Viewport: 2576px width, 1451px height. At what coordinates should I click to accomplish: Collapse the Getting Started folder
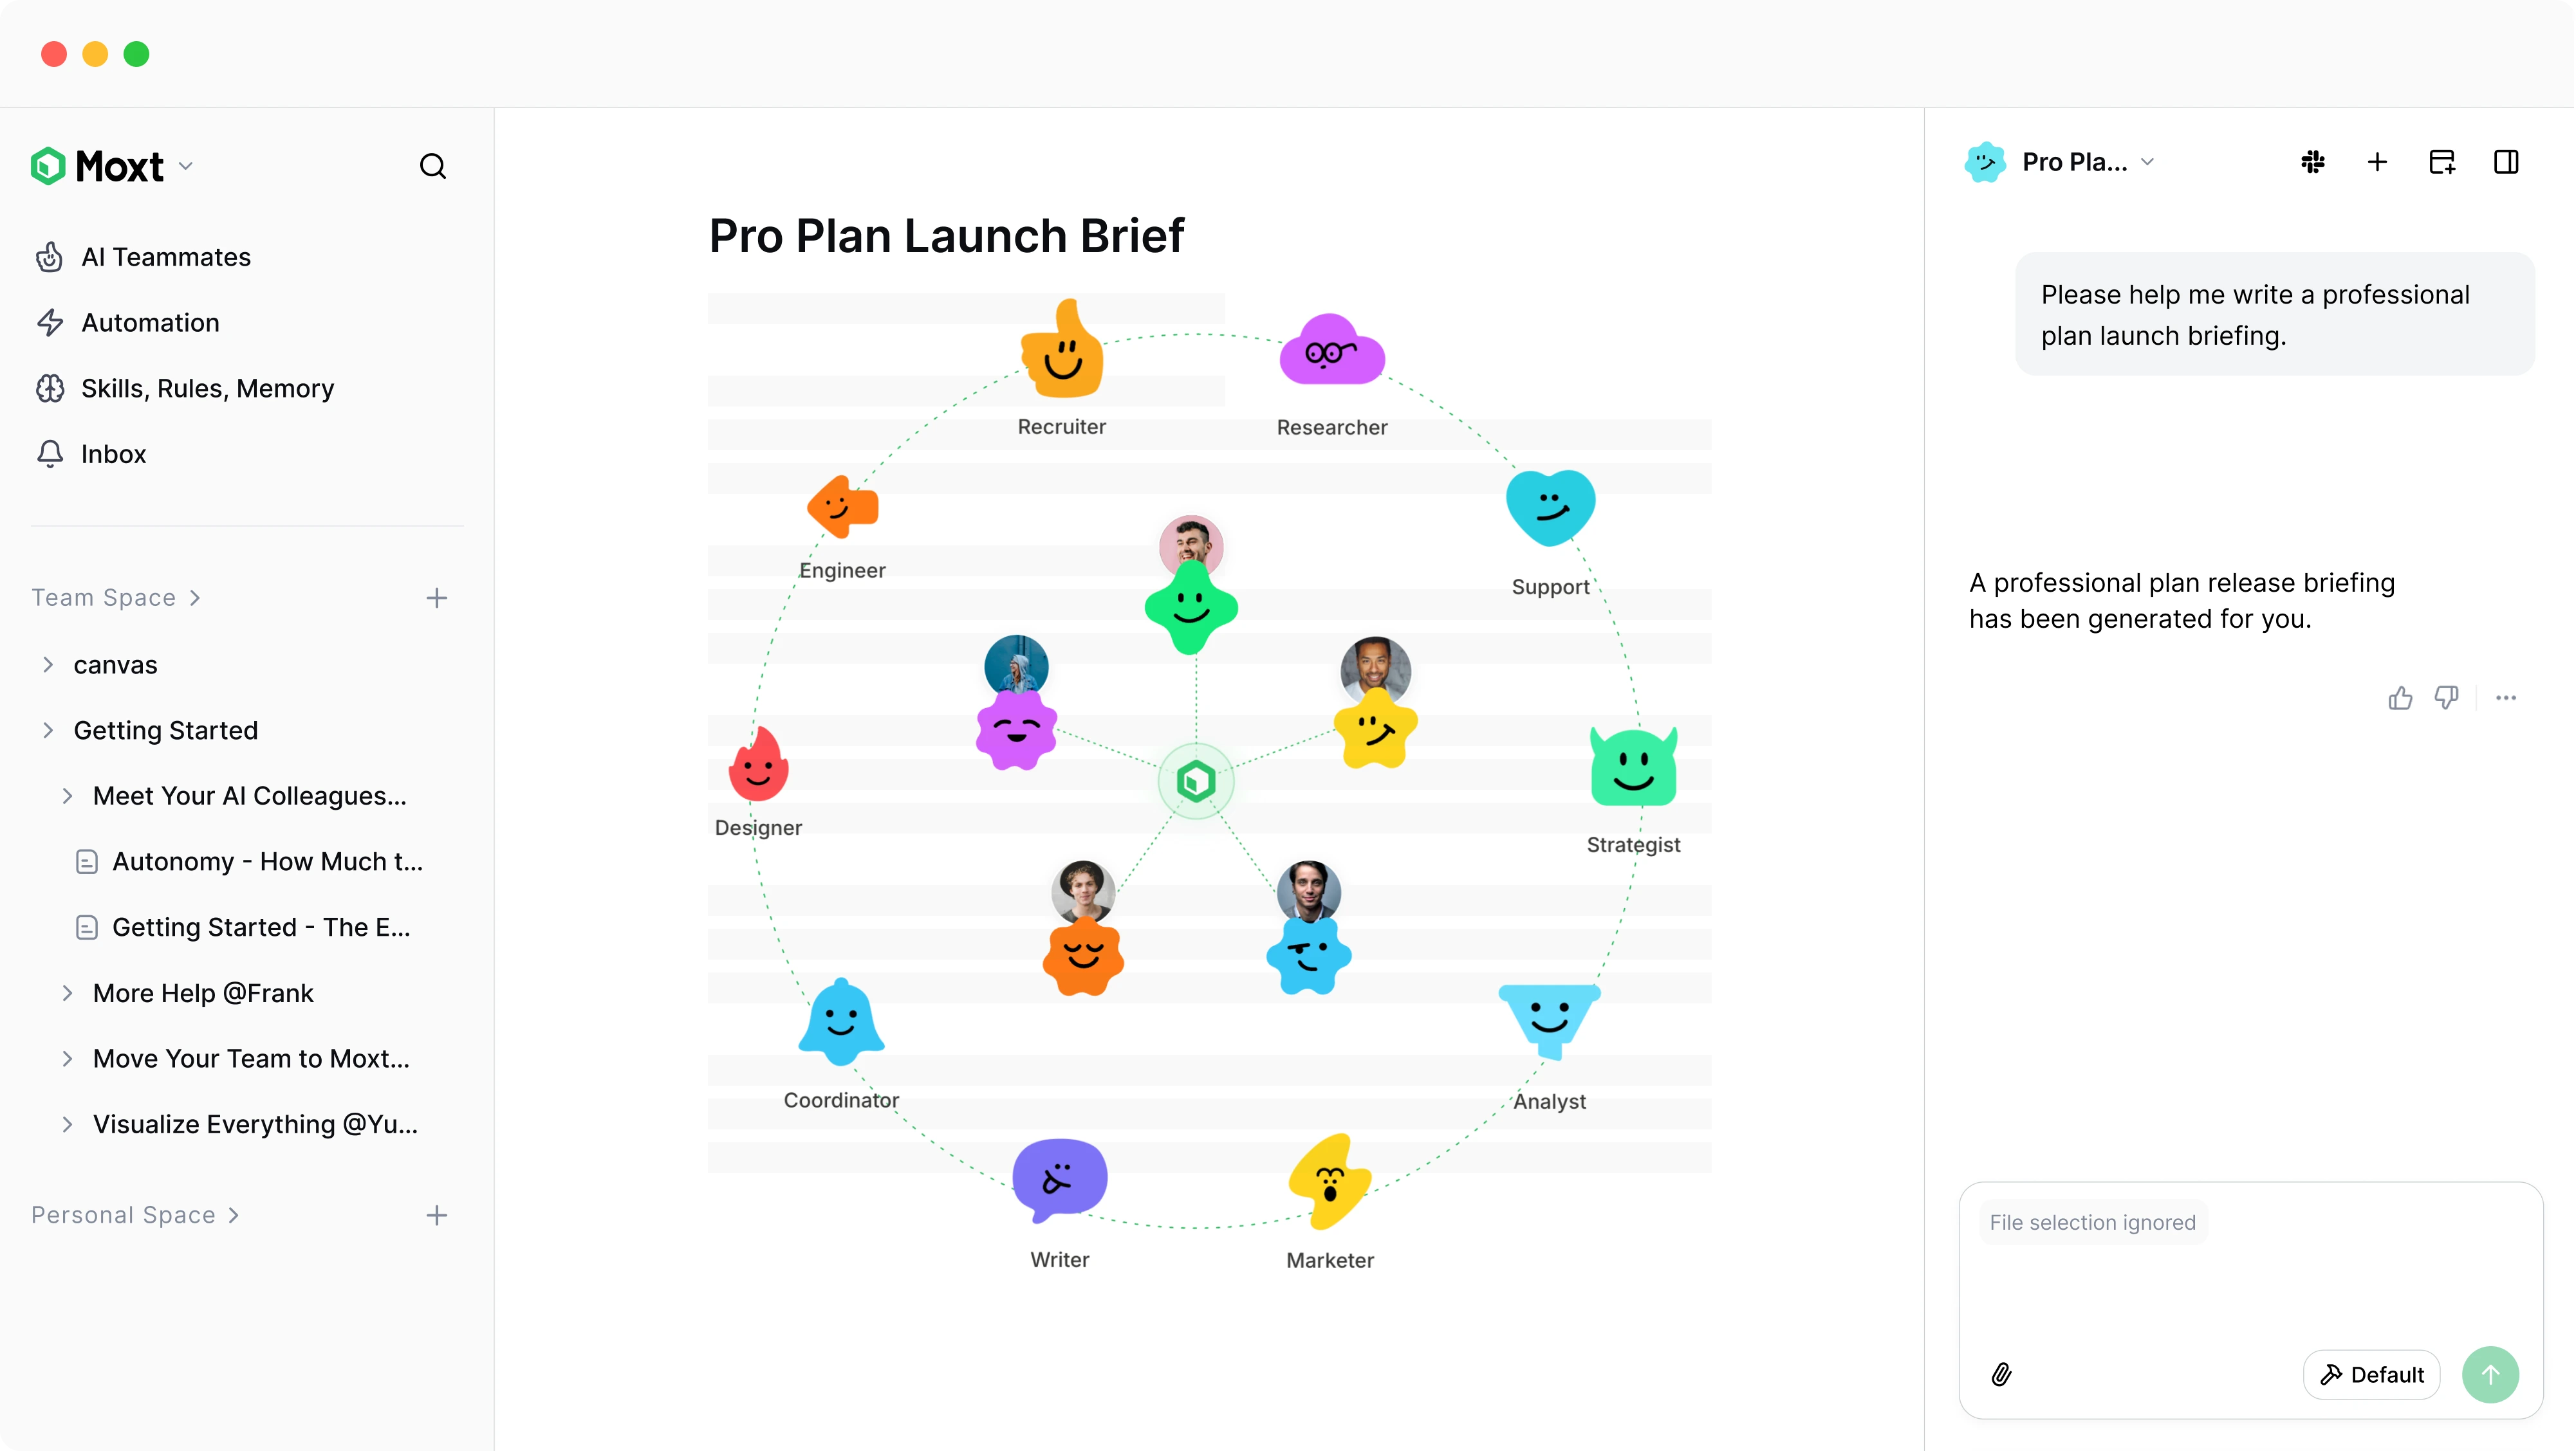tap(48, 731)
